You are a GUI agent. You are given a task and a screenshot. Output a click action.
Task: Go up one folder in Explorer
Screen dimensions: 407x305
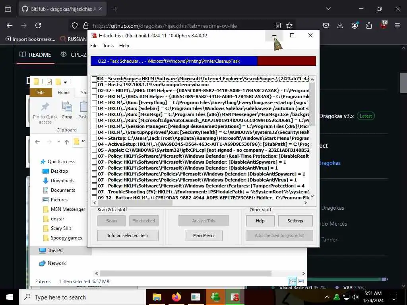[x=67, y=142]
